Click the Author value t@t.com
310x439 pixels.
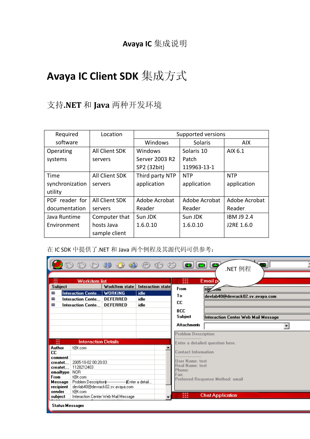pos(79,348)
